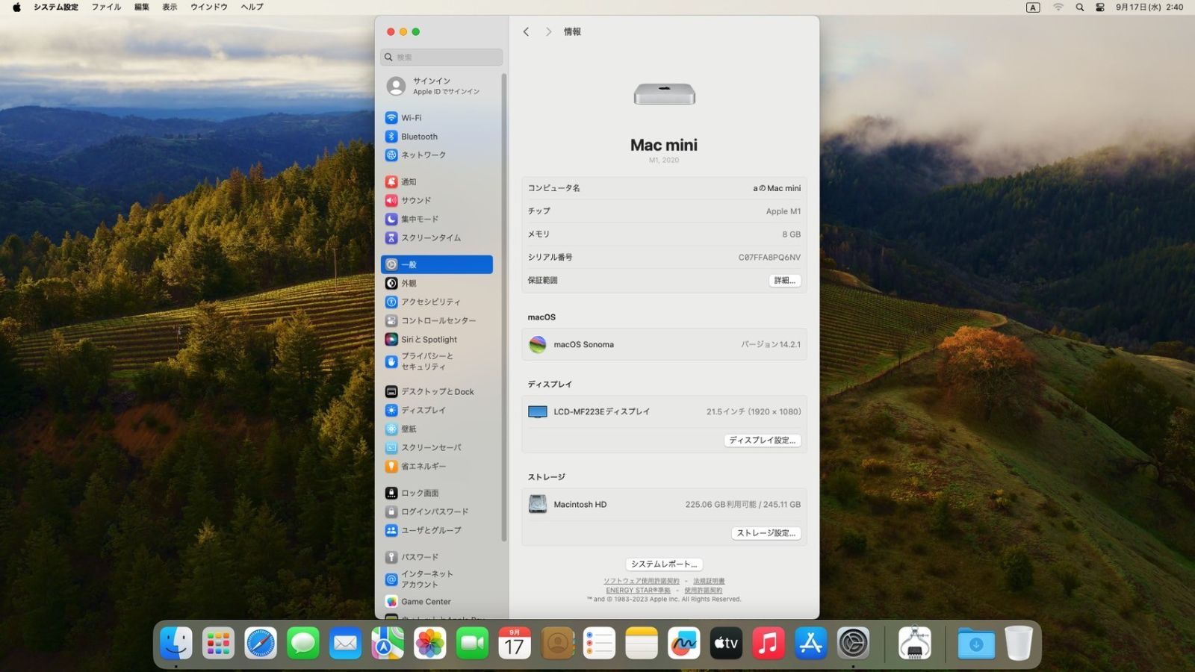Image resolution: width=1195 pixels, height=672 pixels.
Task: Open サウンド sound settings
Action: [416, 200]
